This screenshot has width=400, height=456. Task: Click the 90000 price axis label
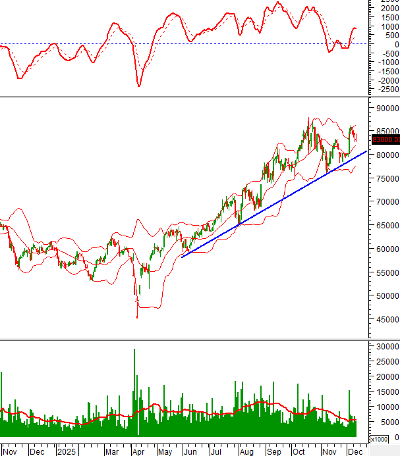386,108
